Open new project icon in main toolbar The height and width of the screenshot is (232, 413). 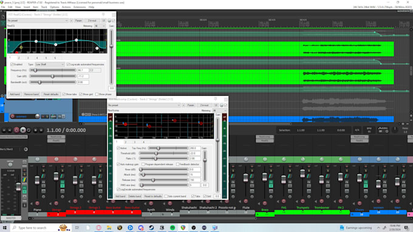coord(3,17)
